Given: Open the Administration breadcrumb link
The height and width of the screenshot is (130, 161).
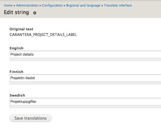Looking at the screenshot, I should (x=27, y=5).
